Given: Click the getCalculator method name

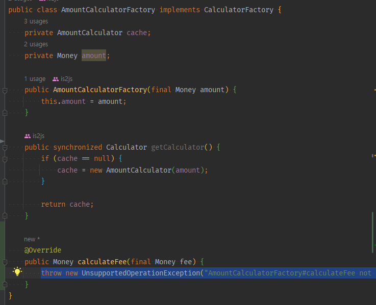Looking at the screenshot, I should [178, 147].
